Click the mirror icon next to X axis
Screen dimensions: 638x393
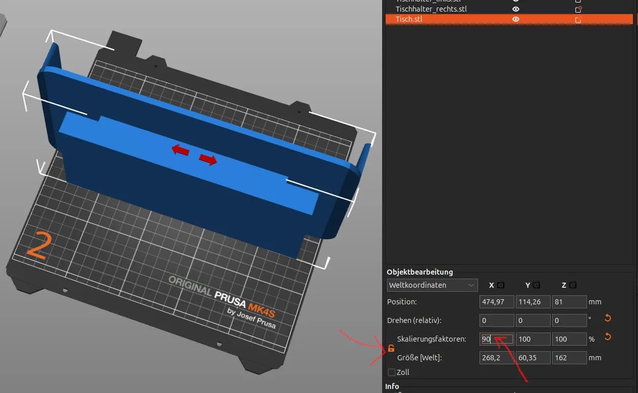(501, 285)
